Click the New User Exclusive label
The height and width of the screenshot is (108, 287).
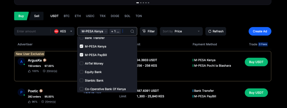click(30, 54)
